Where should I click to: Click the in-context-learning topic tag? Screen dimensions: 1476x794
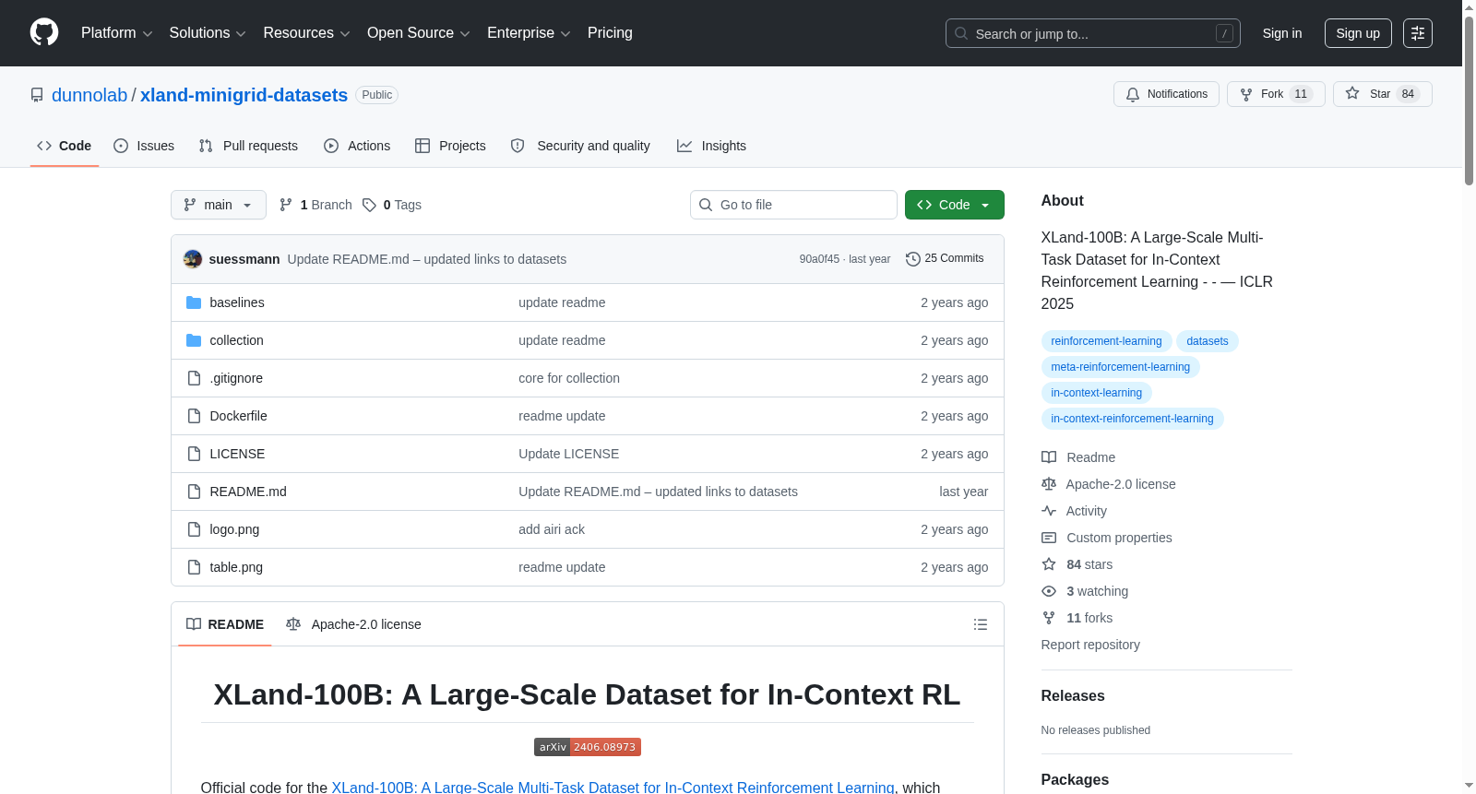[x=1096, y=393]
